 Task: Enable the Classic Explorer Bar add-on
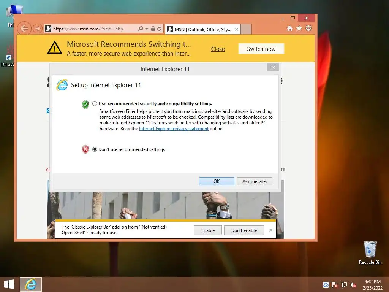click(x=208, y=230)
